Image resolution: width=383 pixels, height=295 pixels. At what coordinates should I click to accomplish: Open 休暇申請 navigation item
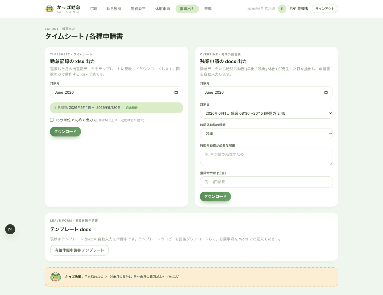[x=163, y=9]
